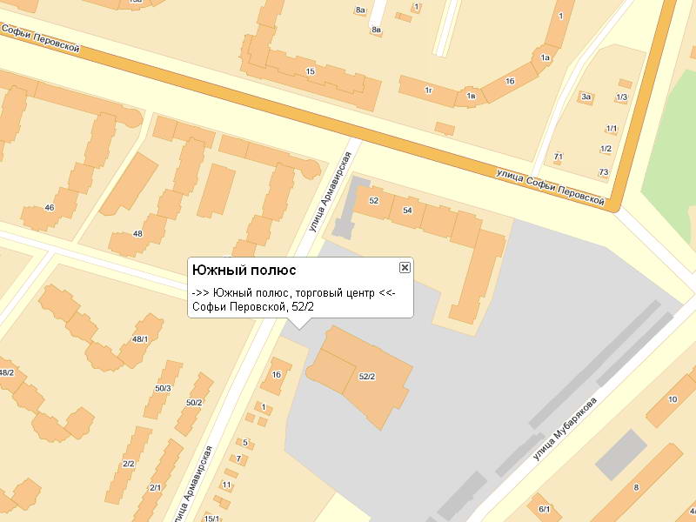Viewport: 696px width, 522px height.
Task: Click building 1/3 label
Action: [x=621, y=97]
